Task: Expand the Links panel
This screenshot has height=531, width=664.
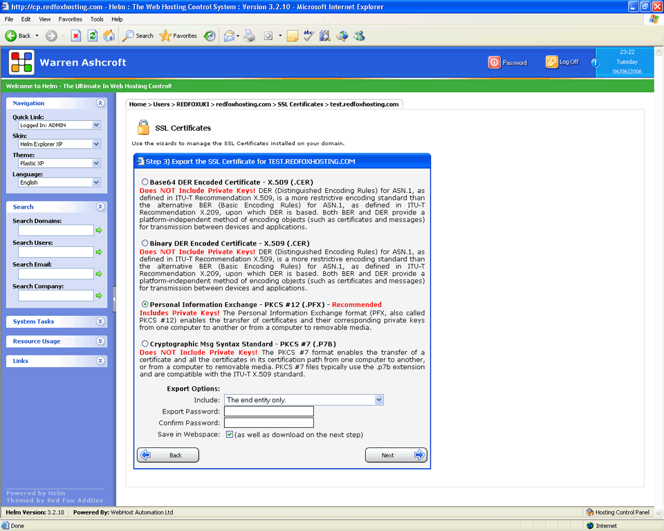Action: (x=100, y=361)
